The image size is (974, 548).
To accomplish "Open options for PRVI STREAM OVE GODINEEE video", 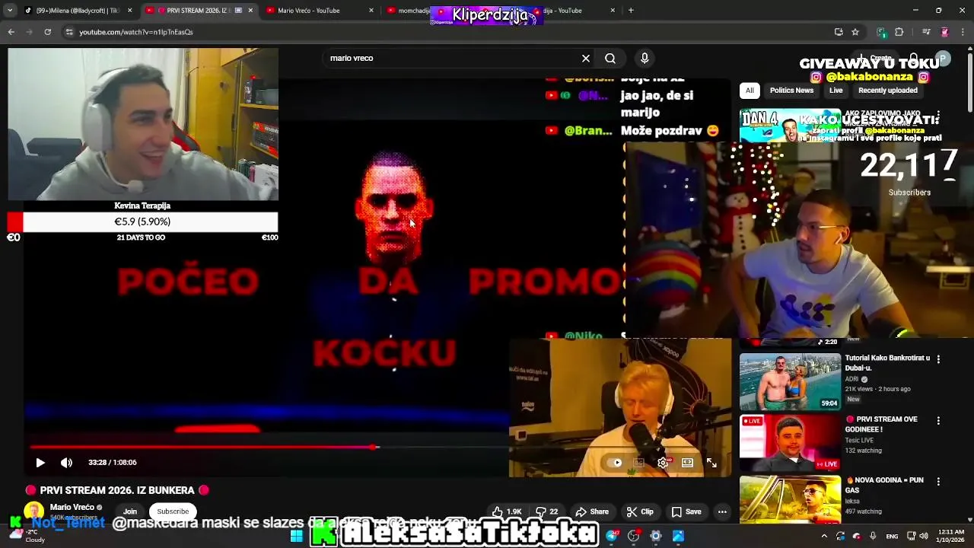I will point(938,420).
